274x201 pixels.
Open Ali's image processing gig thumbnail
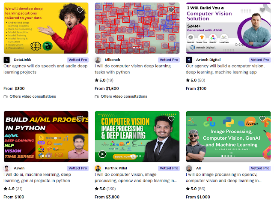point(228,136)
